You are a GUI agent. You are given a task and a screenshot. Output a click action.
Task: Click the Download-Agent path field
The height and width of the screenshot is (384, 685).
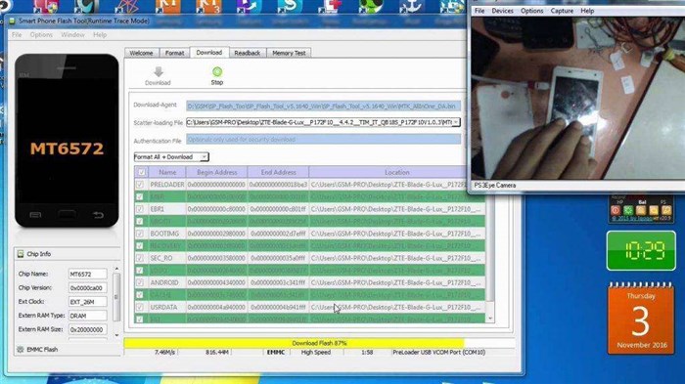(323, 106)
